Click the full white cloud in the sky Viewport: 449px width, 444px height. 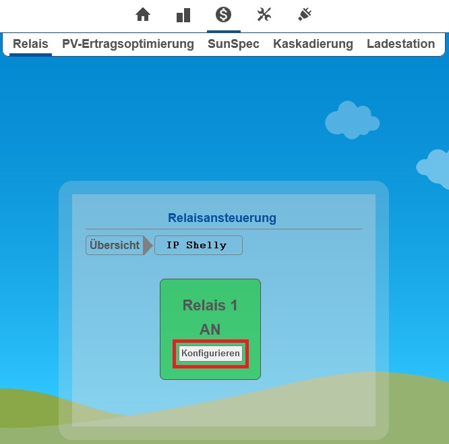(351, 121)
